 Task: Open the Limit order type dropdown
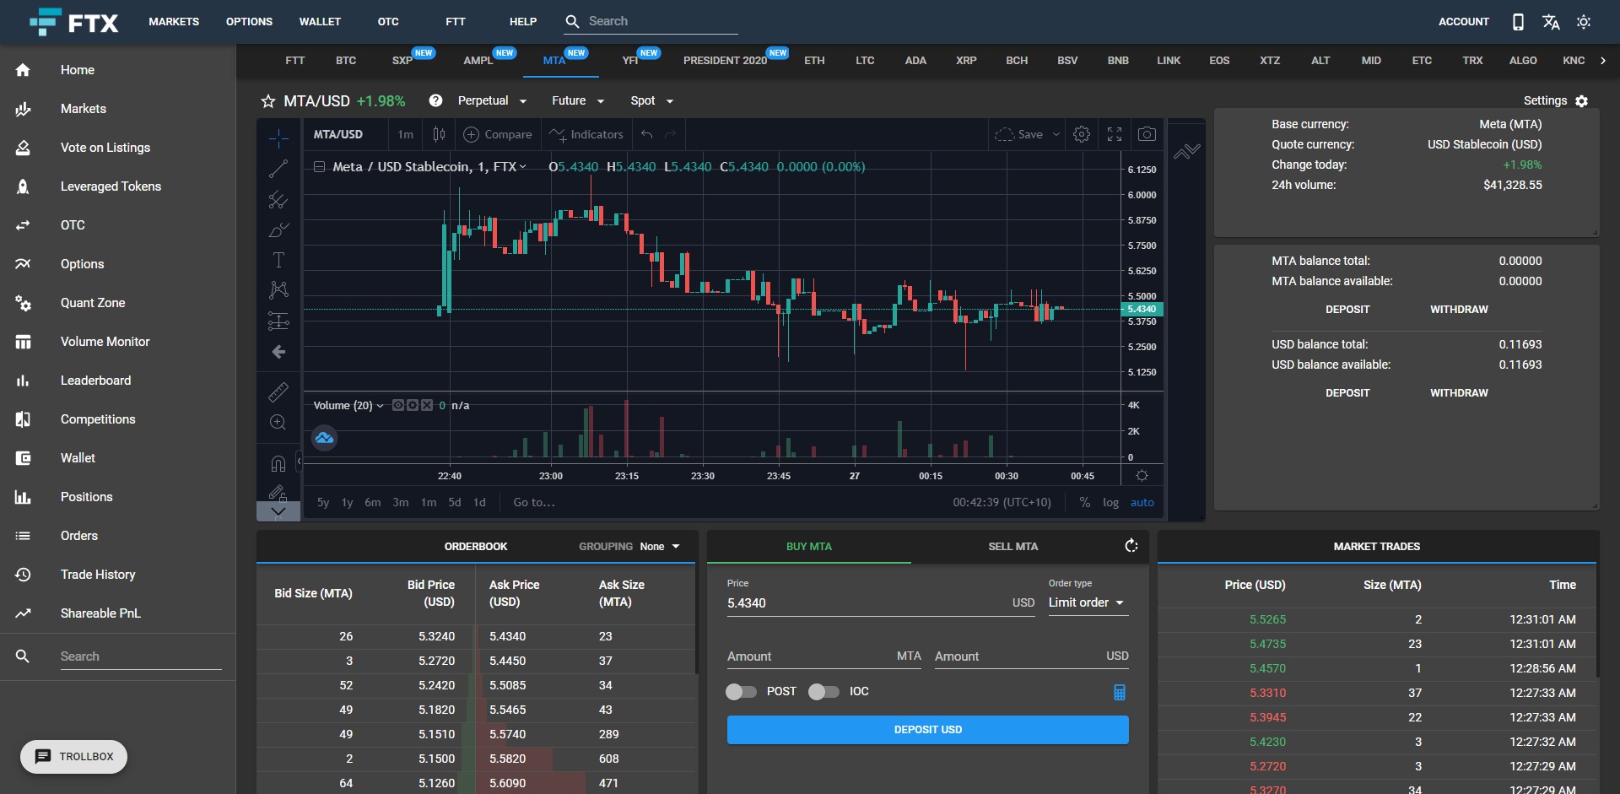[x=1087, y=602]
